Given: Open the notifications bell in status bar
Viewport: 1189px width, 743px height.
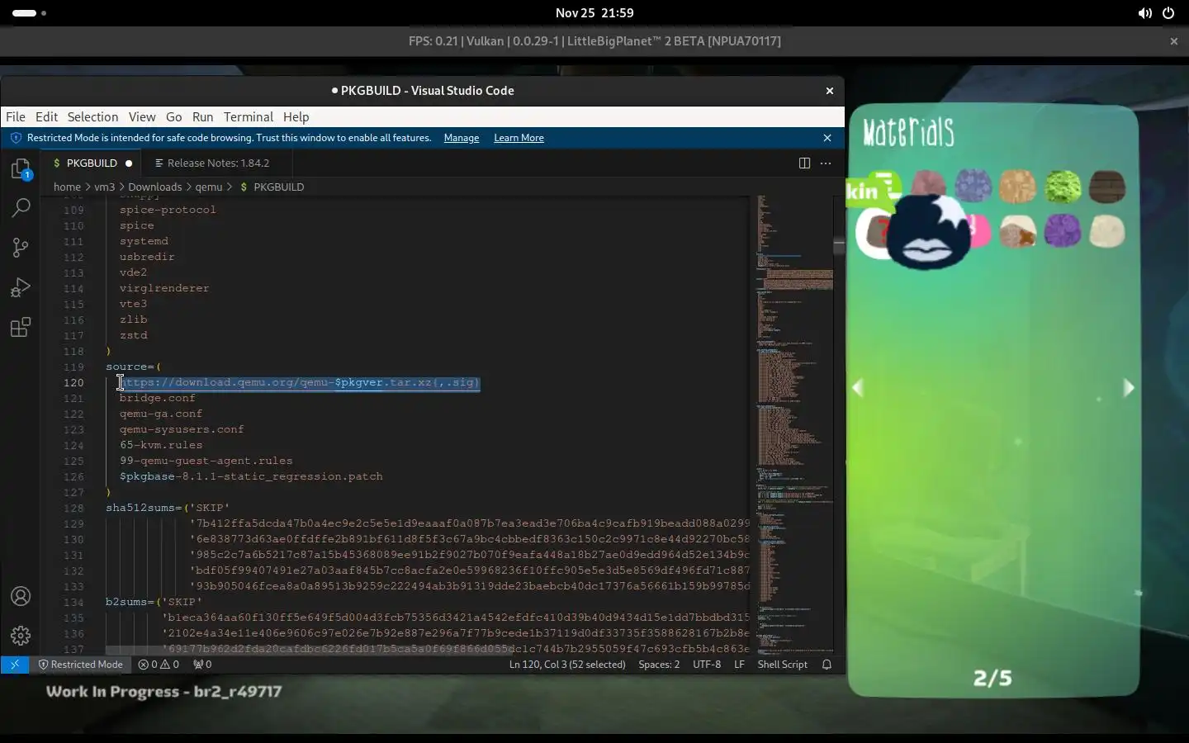Looking at the screenshot, I should pos(827,664).
